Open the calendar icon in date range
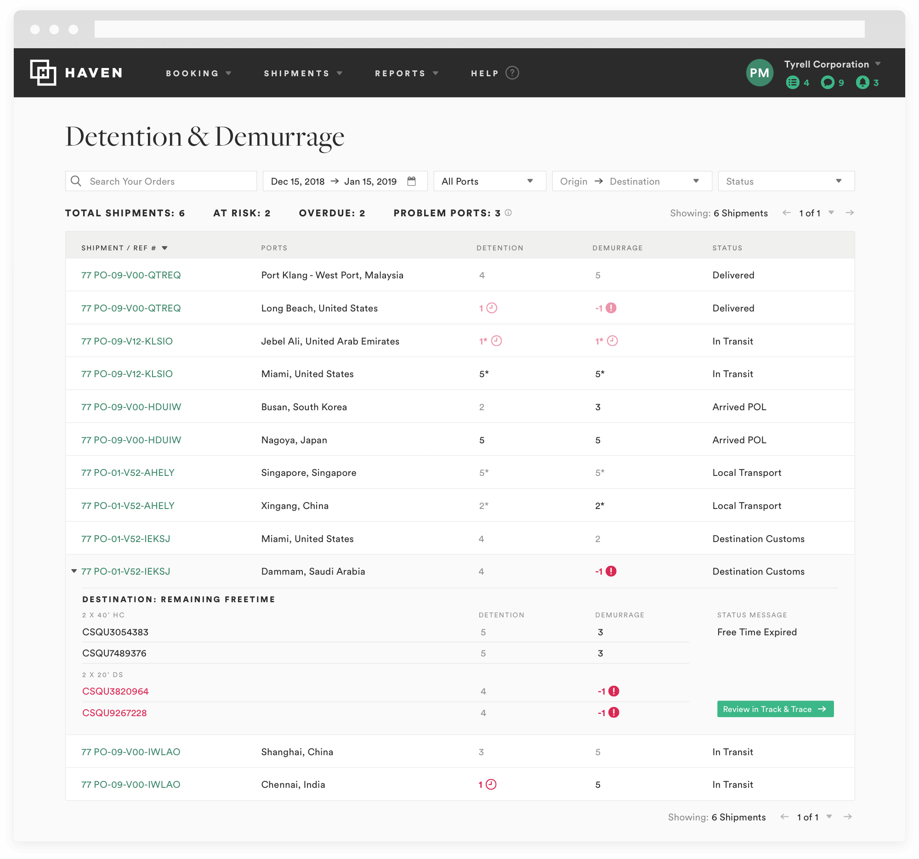 [x=411, y=181]
